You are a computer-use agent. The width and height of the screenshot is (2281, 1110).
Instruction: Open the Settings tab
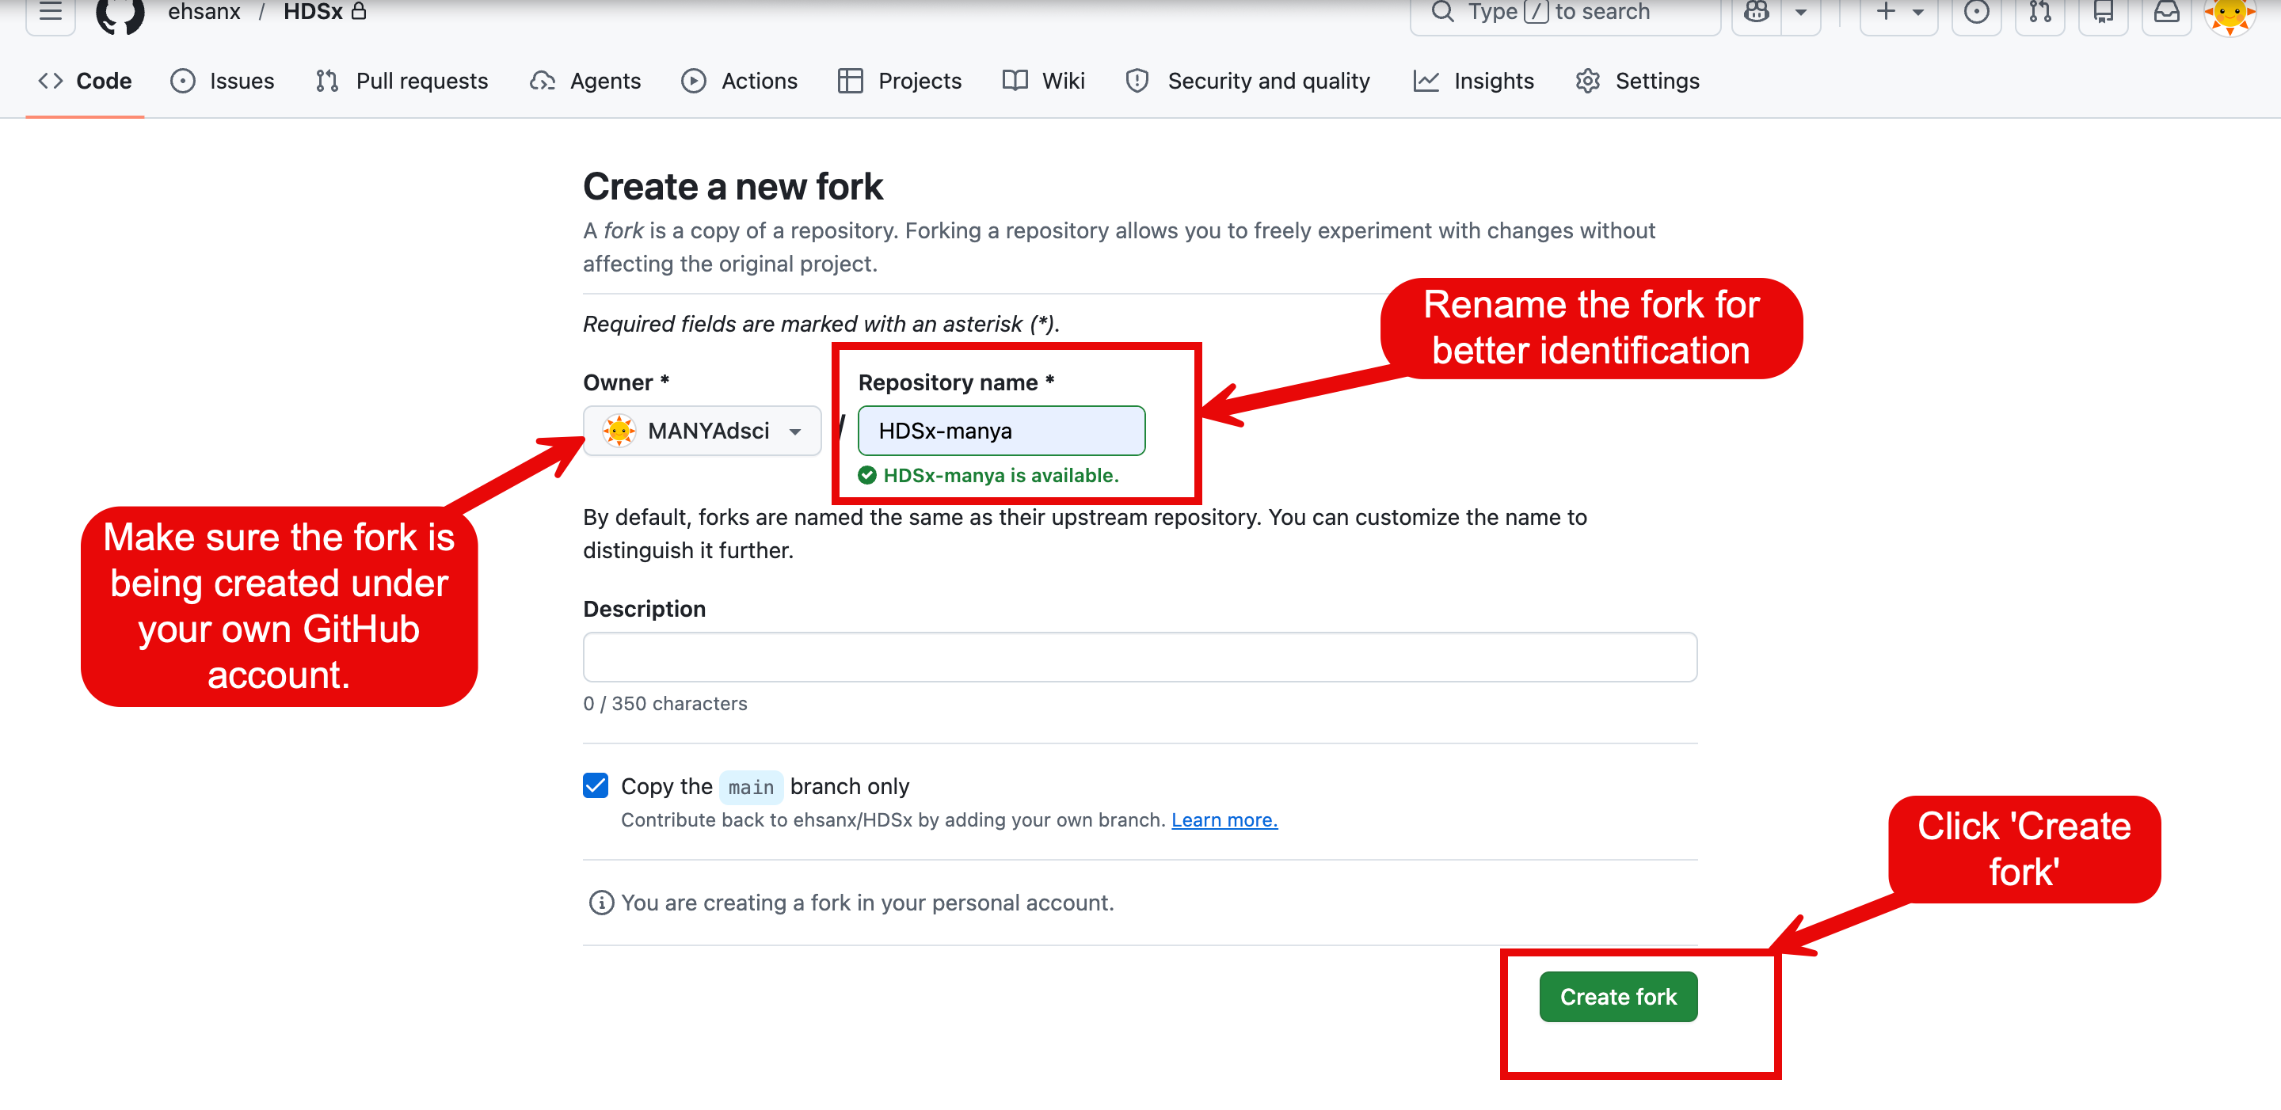coord(1637,81)
